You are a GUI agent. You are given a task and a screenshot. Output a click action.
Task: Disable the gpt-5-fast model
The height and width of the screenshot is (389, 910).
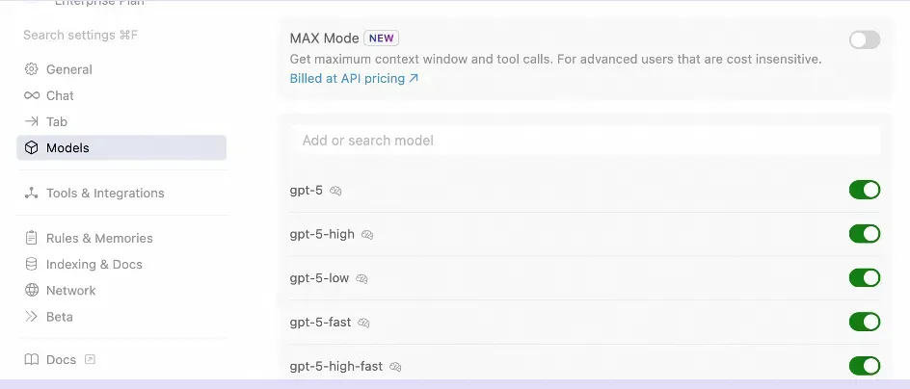pyautogui.click(x=864, y=322)
